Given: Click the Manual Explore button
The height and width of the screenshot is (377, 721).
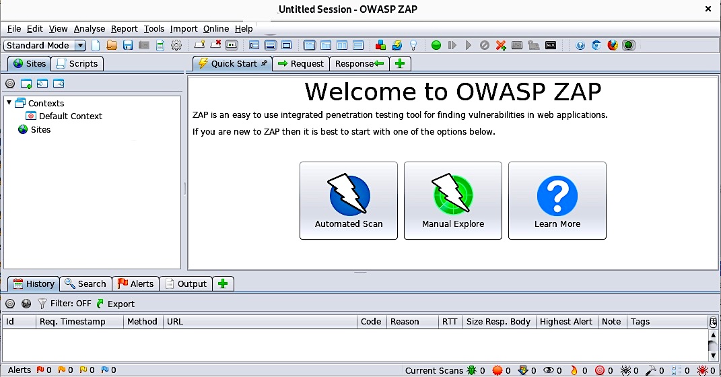Looking at the screenshot, I should point(453,201).
